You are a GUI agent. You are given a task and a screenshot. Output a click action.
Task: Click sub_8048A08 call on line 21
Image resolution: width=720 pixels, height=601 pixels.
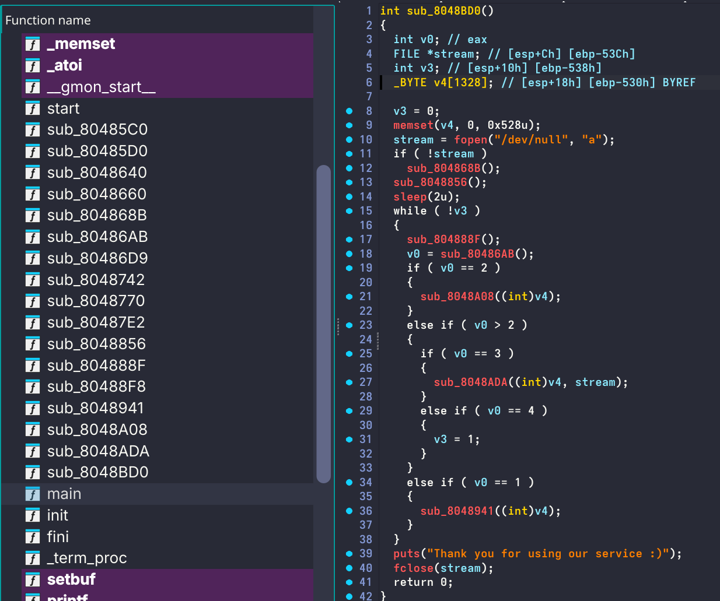click(x=457, y=297)
